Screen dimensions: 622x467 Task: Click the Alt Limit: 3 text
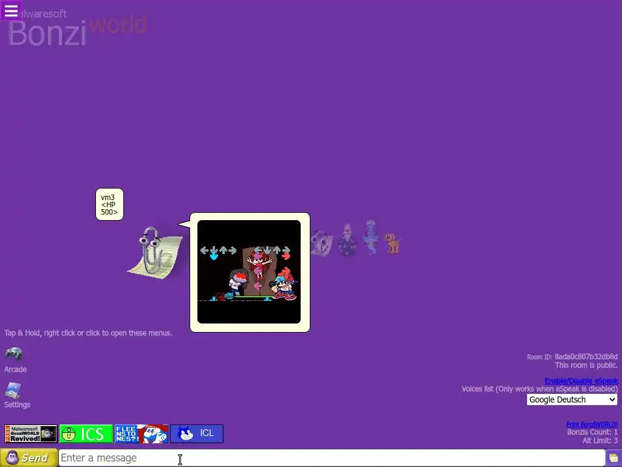pyautogui.click(x=600, y=440)
